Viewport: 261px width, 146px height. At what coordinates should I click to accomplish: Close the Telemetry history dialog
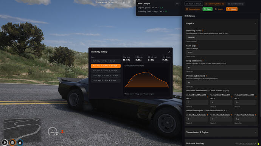(169, 52)
